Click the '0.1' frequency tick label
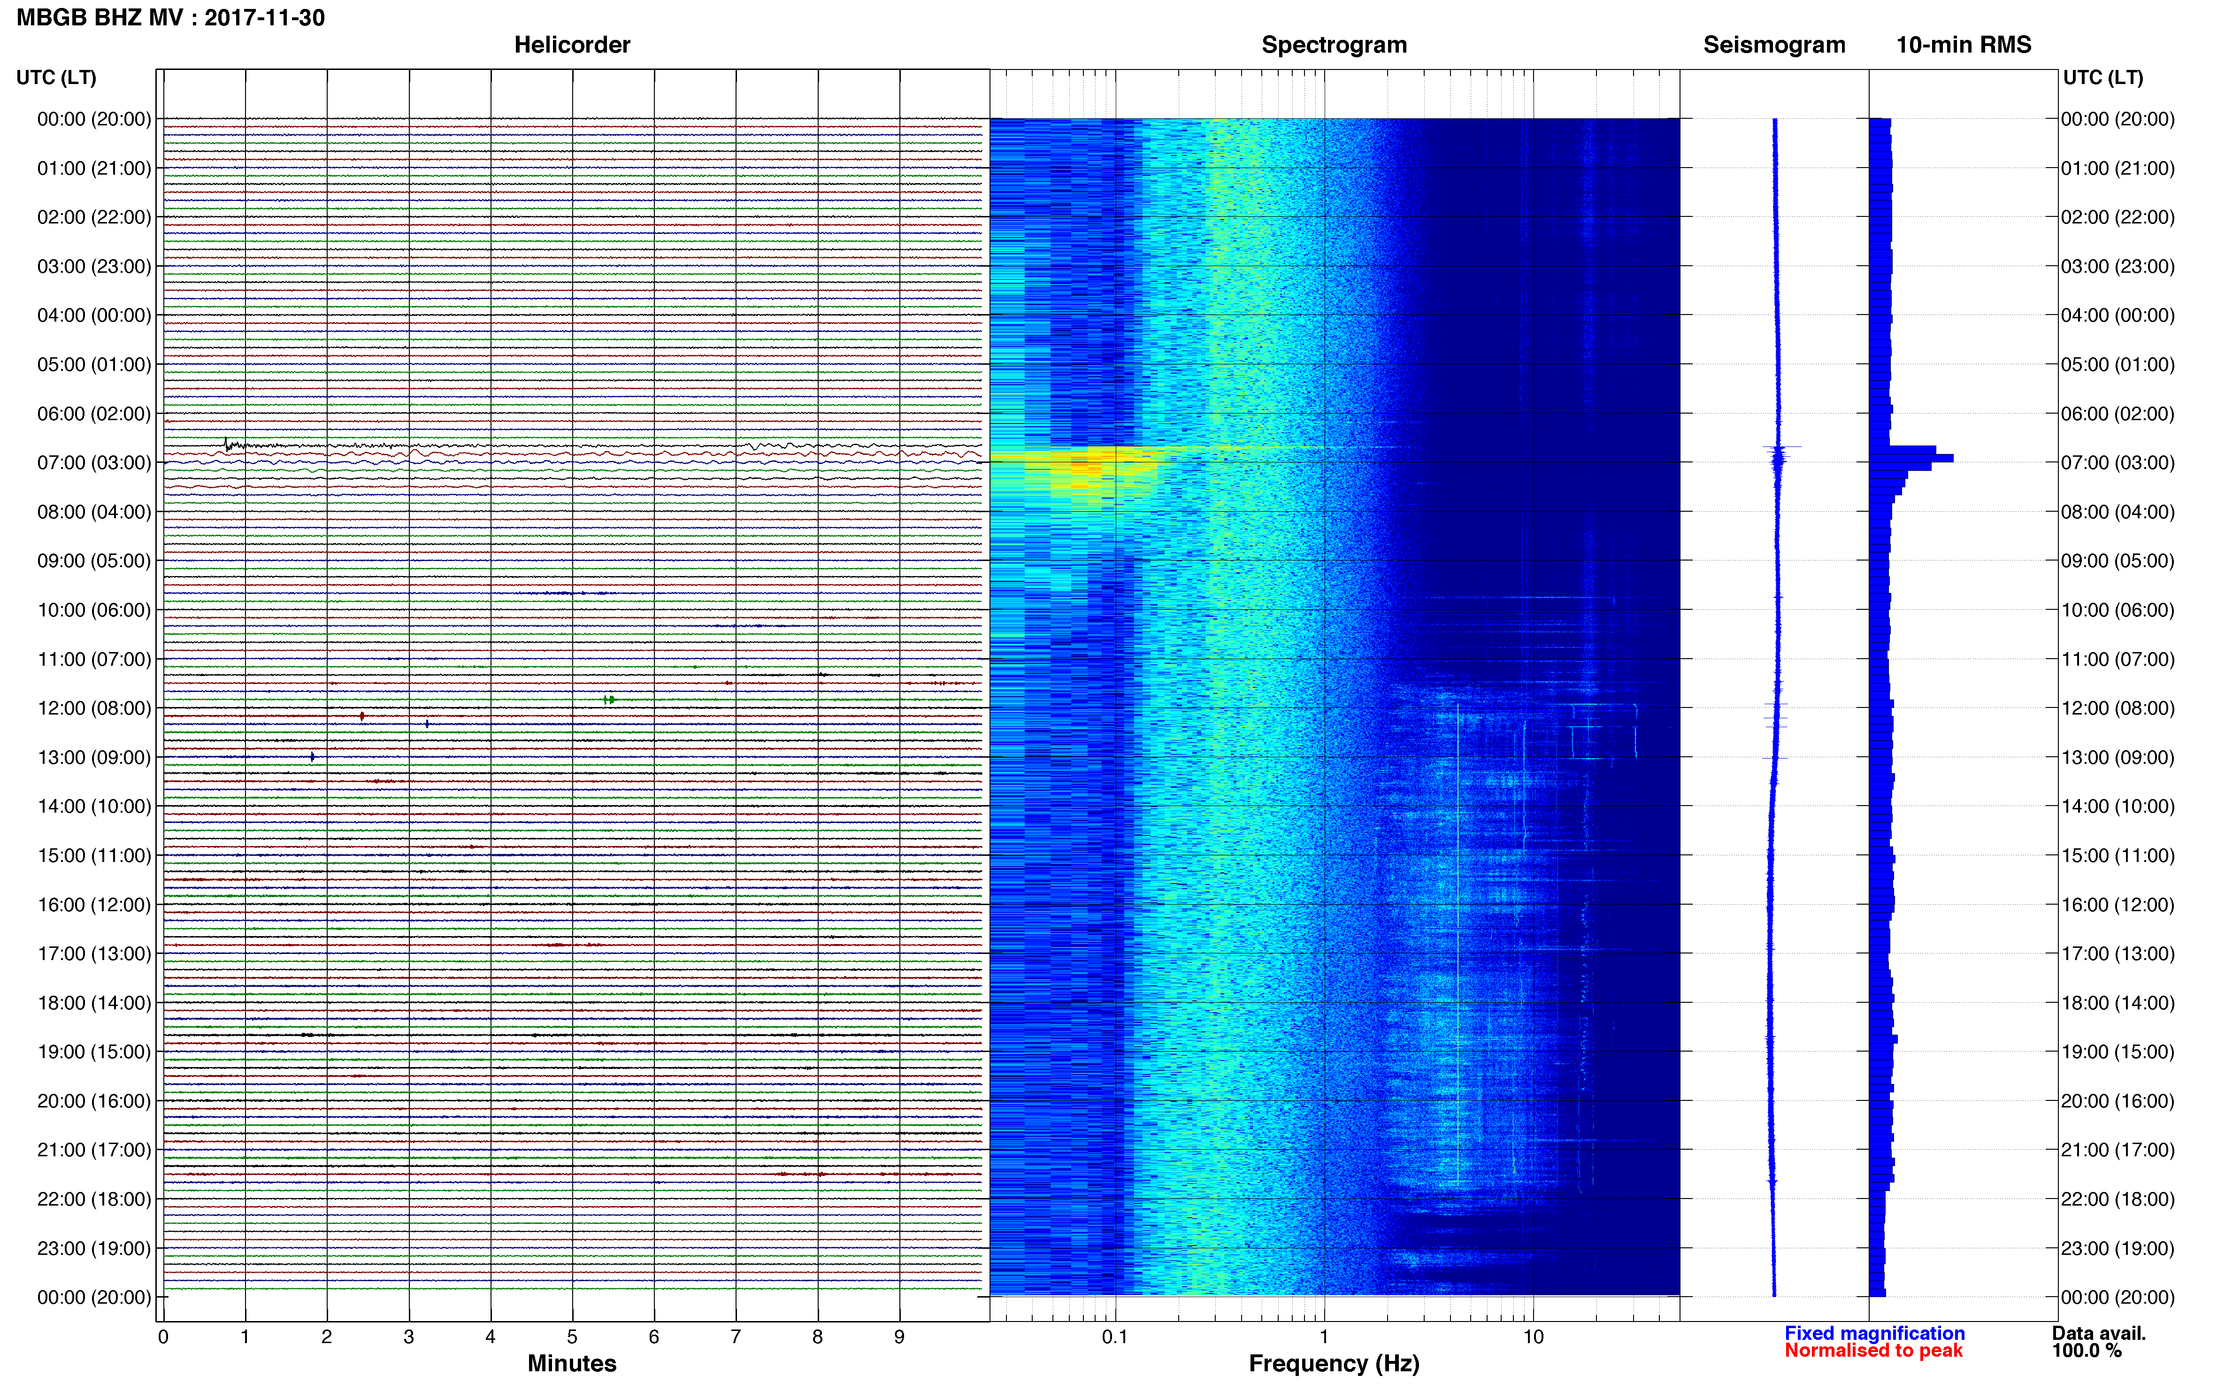This screenshot has width=2225, height=1391. point(1115,1337)
